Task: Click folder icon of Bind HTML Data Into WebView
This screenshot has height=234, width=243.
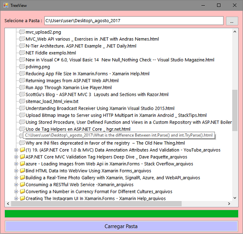Action: point(23,171)
